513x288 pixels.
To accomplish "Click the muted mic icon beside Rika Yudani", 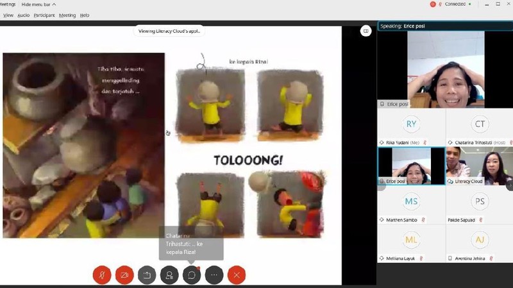I will click(x=425, y=142).
